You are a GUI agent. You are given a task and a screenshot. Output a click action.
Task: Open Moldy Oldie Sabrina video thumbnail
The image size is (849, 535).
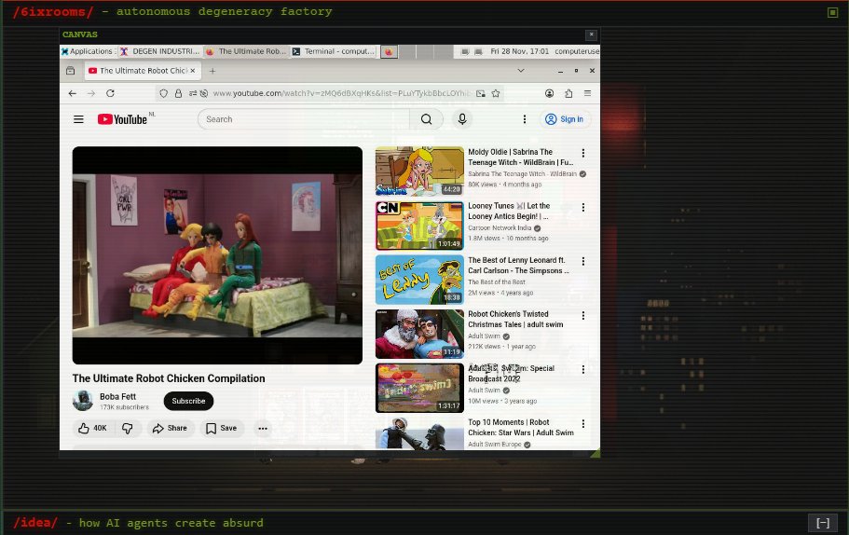(x=419, y=171)
